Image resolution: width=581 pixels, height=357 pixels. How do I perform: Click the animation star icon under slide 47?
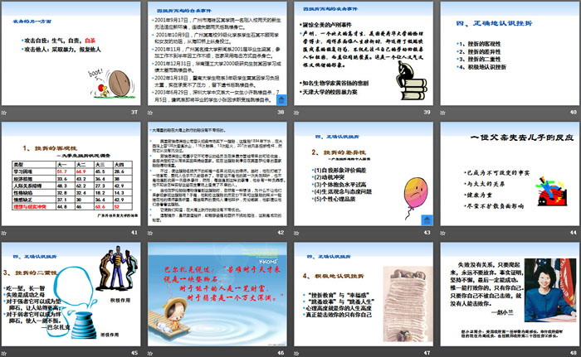296,354
